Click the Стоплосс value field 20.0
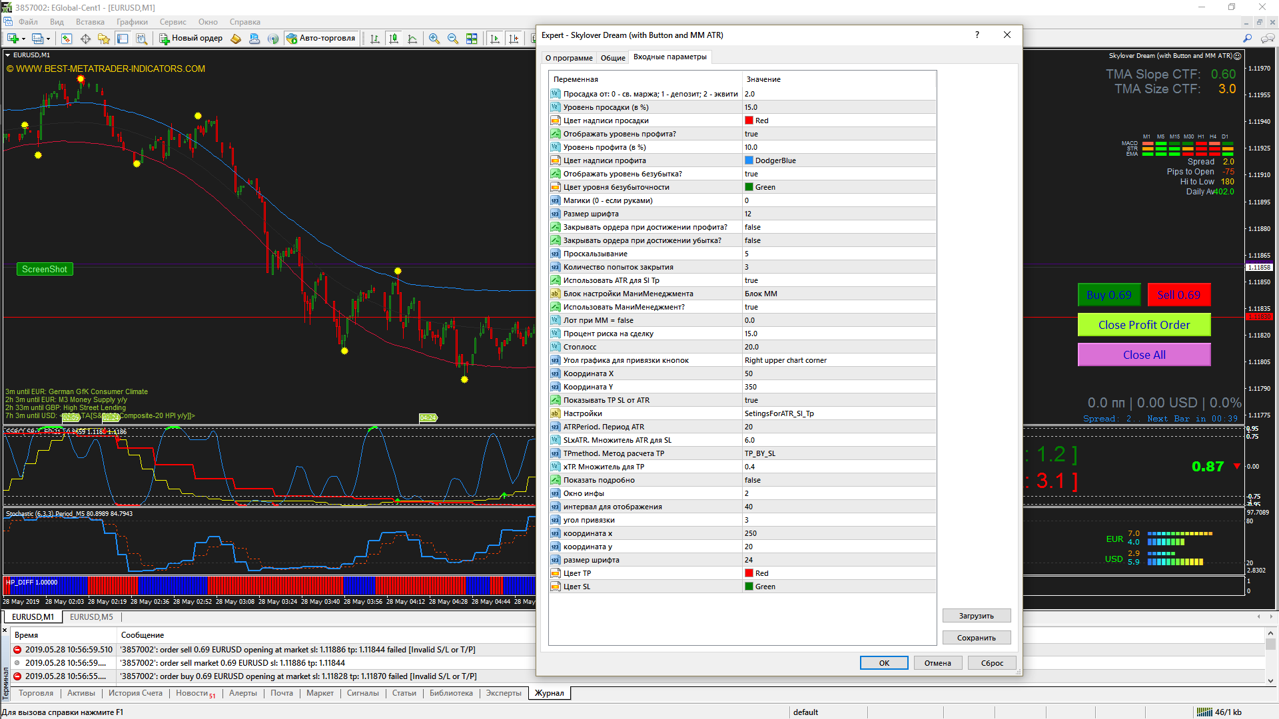This screenshot has height=719, width=1279. (x=839, y=347)
